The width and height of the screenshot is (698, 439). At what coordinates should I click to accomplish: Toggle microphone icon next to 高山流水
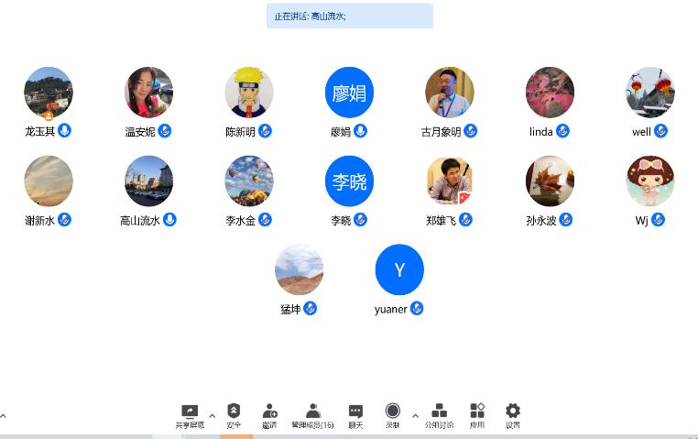point(169,220)
